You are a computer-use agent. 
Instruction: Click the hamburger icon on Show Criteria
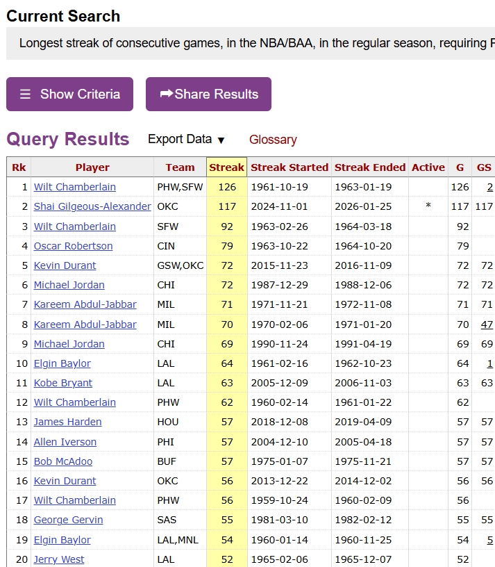click(x=25, y=94)
